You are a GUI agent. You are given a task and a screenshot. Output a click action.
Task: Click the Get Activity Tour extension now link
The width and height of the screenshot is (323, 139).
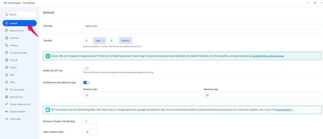(267, 56)
